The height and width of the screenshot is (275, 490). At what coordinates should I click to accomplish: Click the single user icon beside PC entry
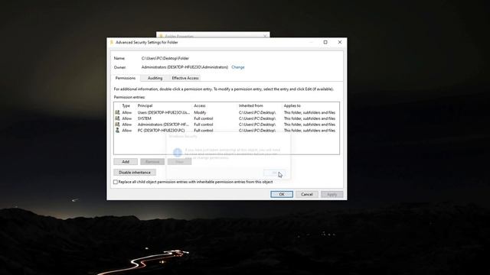(x=117, y=131)
